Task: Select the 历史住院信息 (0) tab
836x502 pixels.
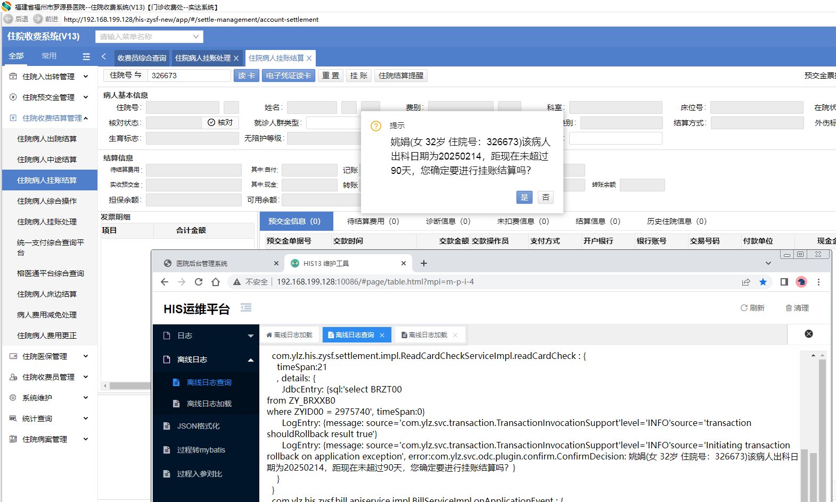Action: 677,221
